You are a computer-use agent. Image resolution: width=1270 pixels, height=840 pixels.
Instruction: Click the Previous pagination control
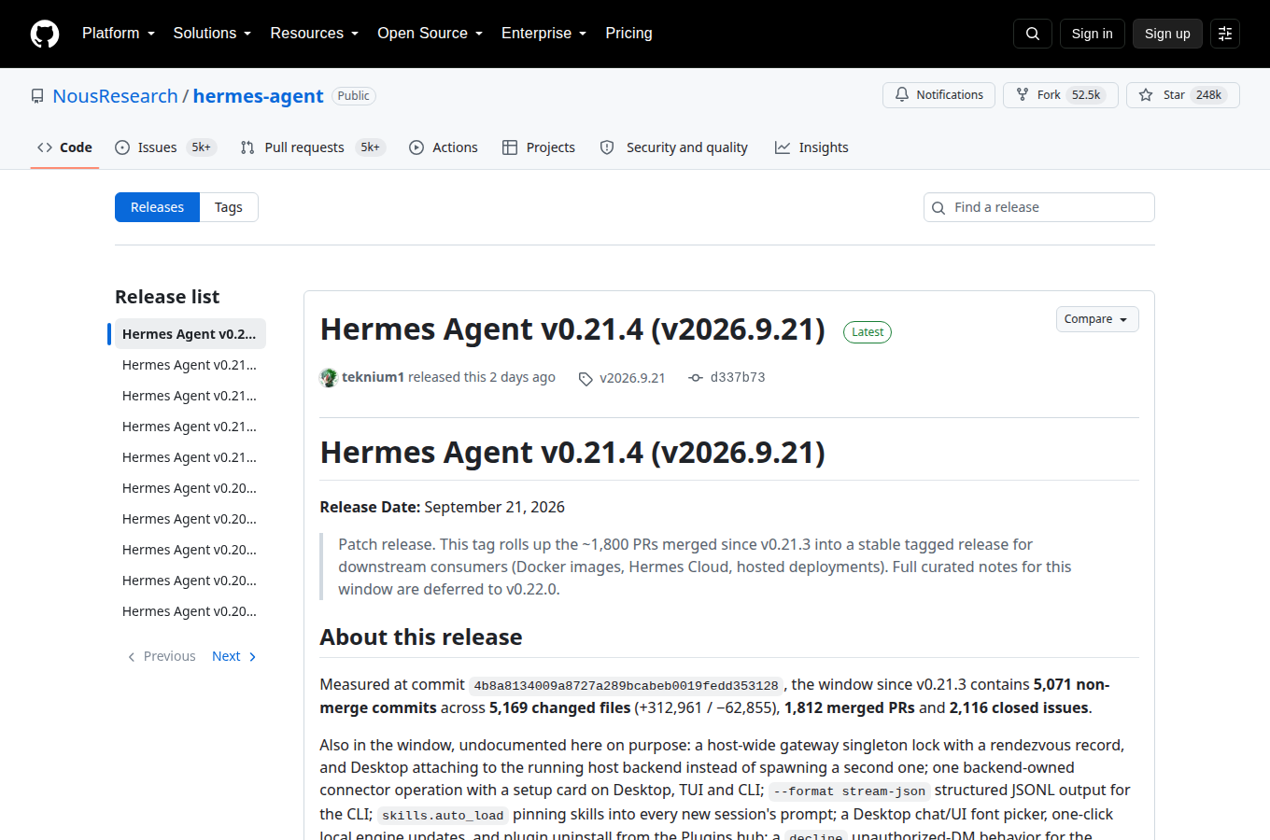coord(162,656)
